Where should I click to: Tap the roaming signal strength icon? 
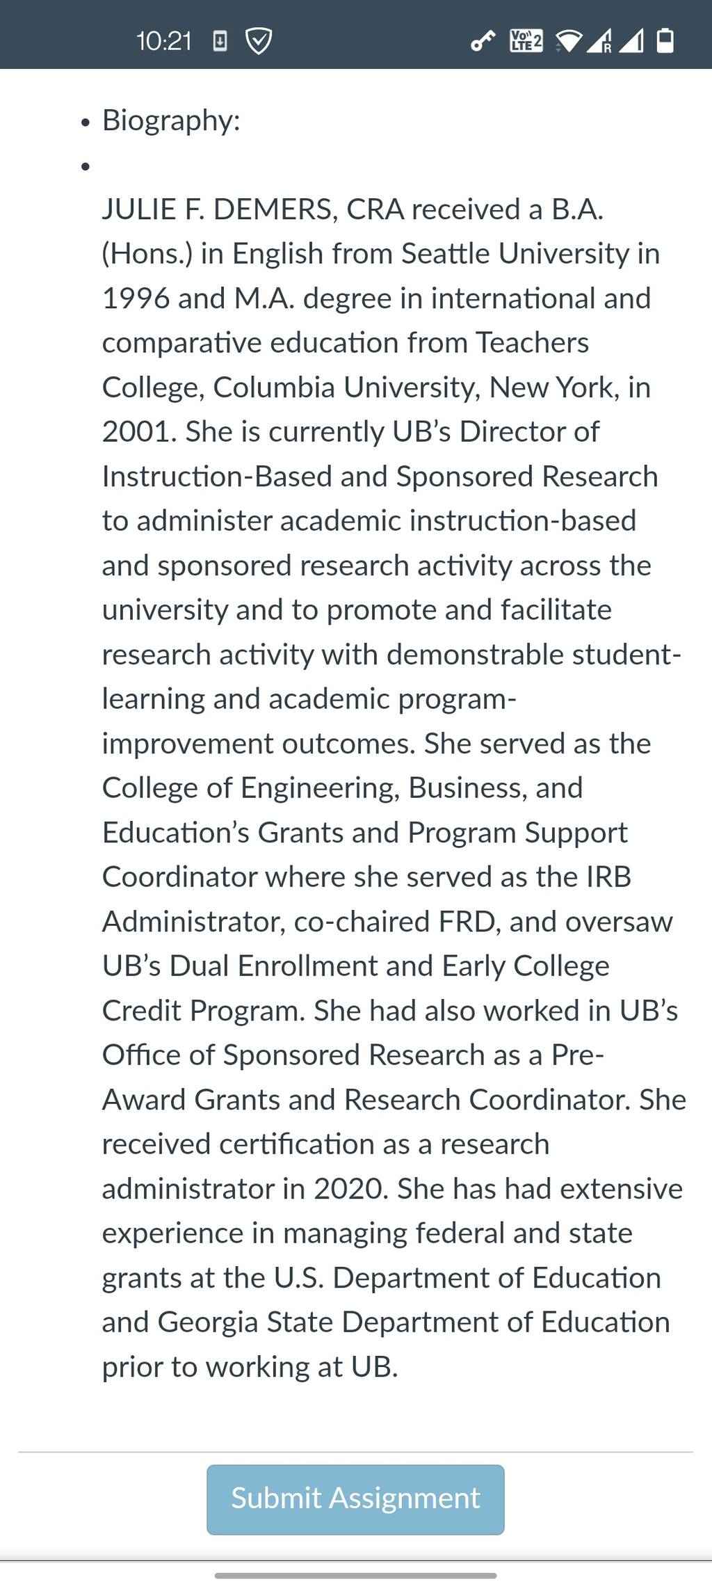pos(601,42)
